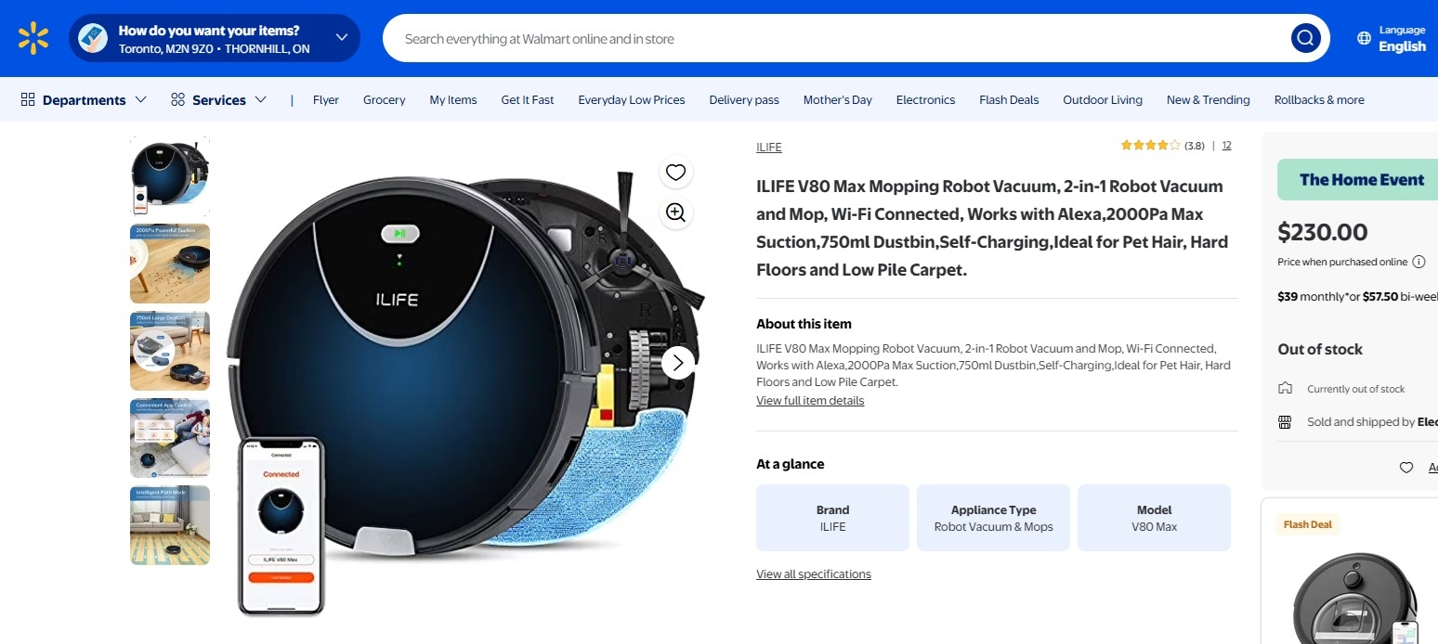Open Get It Fast
This screenshot has width=1438, height=644.
[528, 99]
